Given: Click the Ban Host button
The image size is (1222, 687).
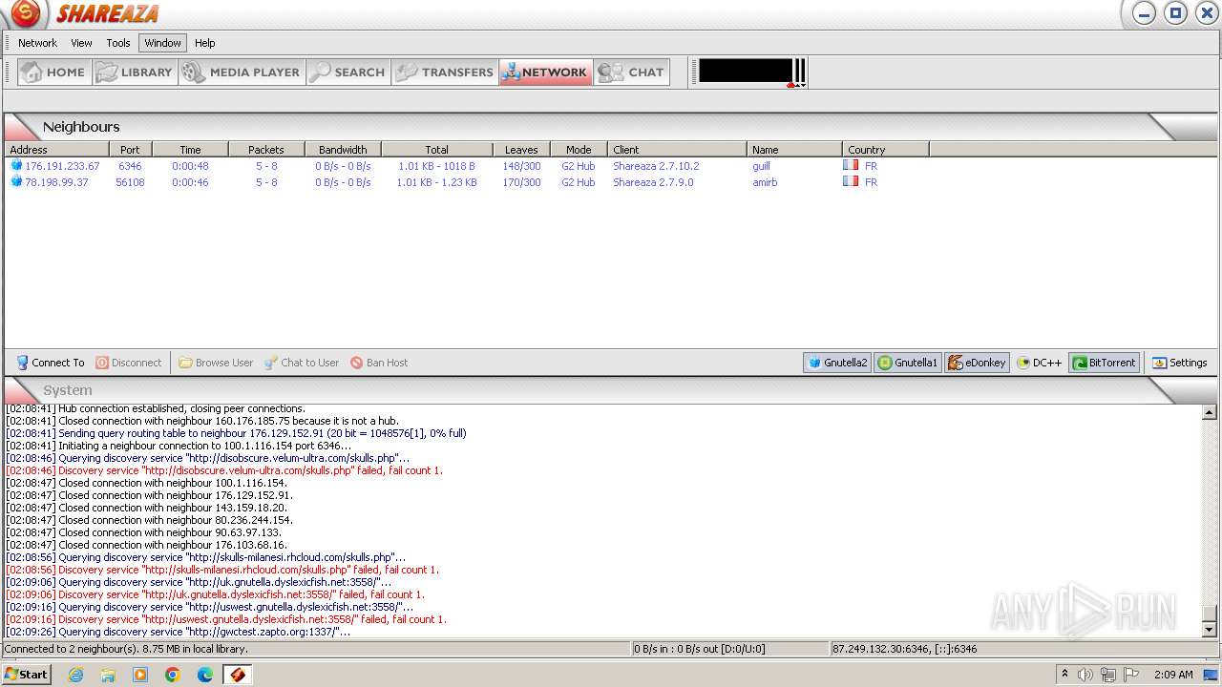Looking at the screenshot, I should pos(379,363).
